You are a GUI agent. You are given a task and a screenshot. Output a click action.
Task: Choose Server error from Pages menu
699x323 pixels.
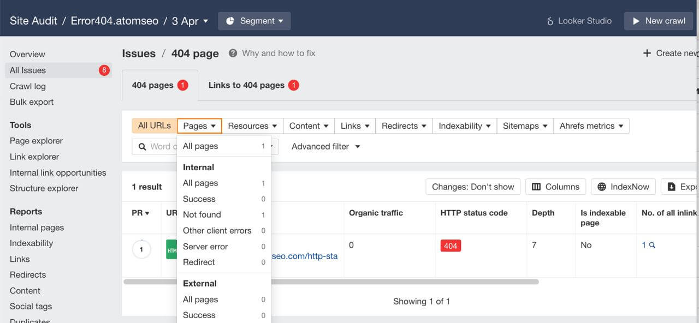pyautogui.click(x=205, y=246)
